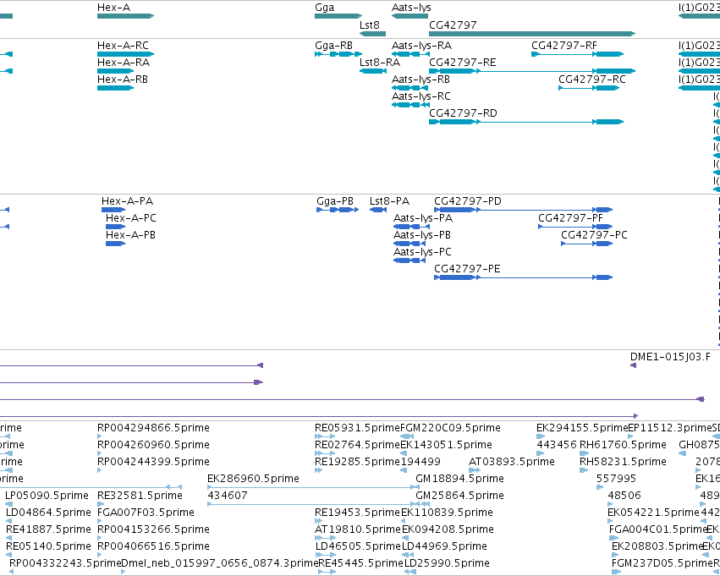
Task: Click EST RP004294866.5prime
Action: tap(100, 436)
